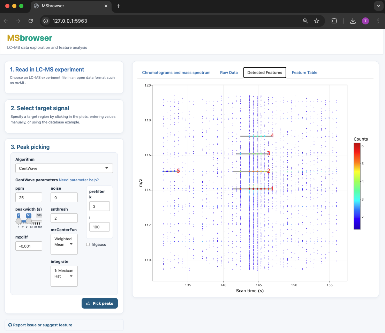Image resolution: width=385 pixels, height=333 pixels.
Task: Open browser Downloads via the download icon
Action: [353, 21]
